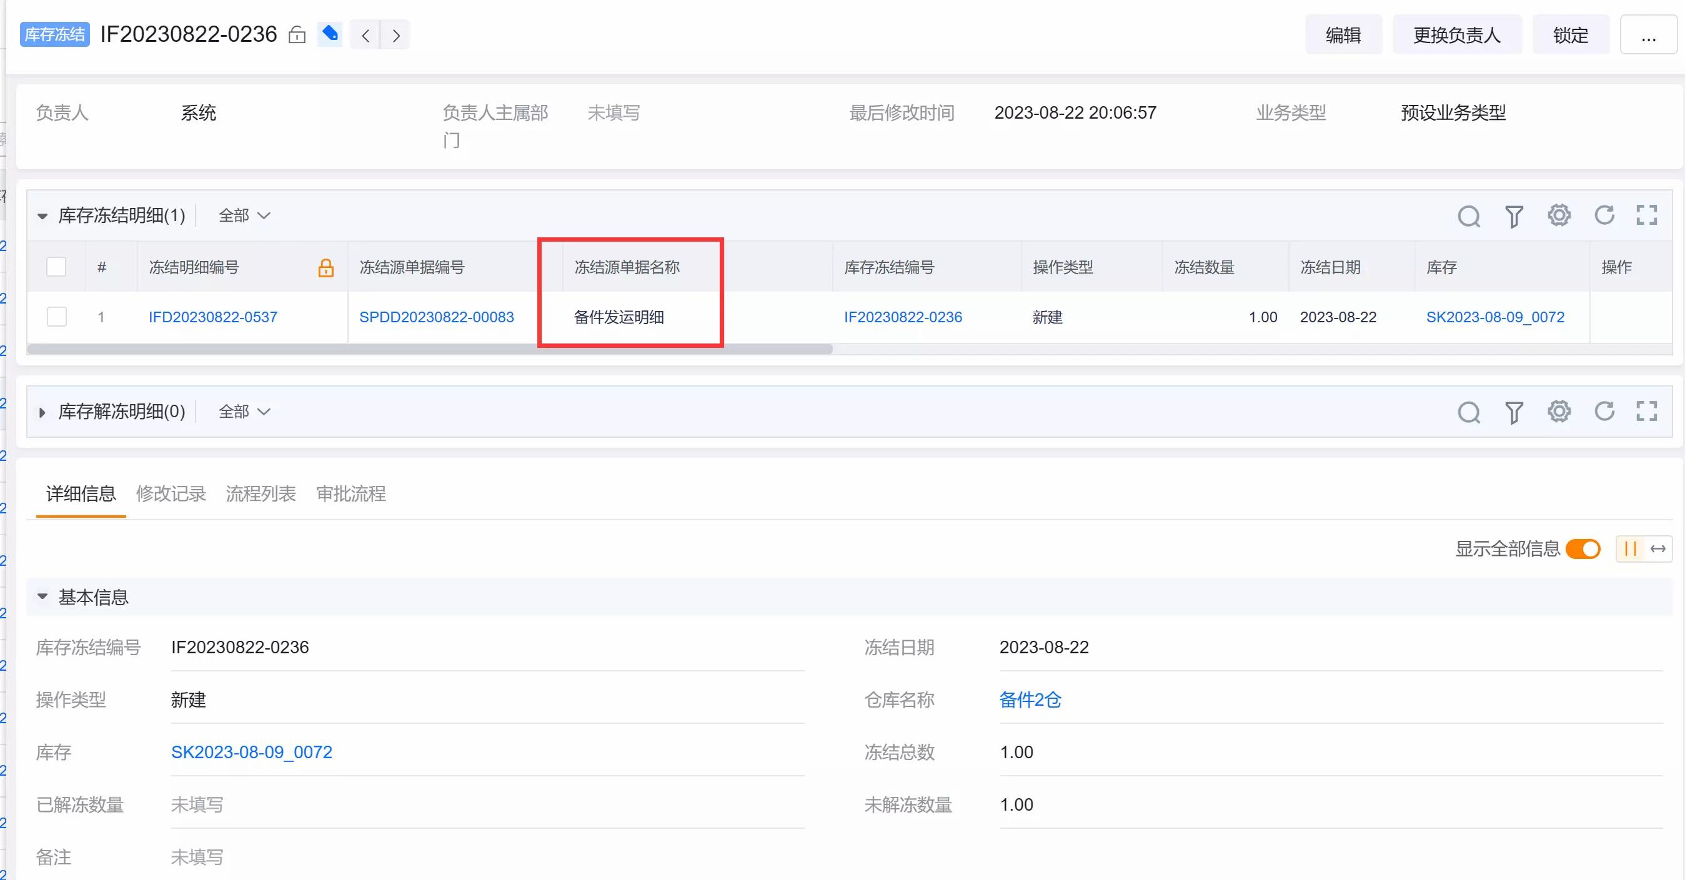1685x880 pixels.
Task: Switch to the 修改记录 tab
Action: pos(171,493)
